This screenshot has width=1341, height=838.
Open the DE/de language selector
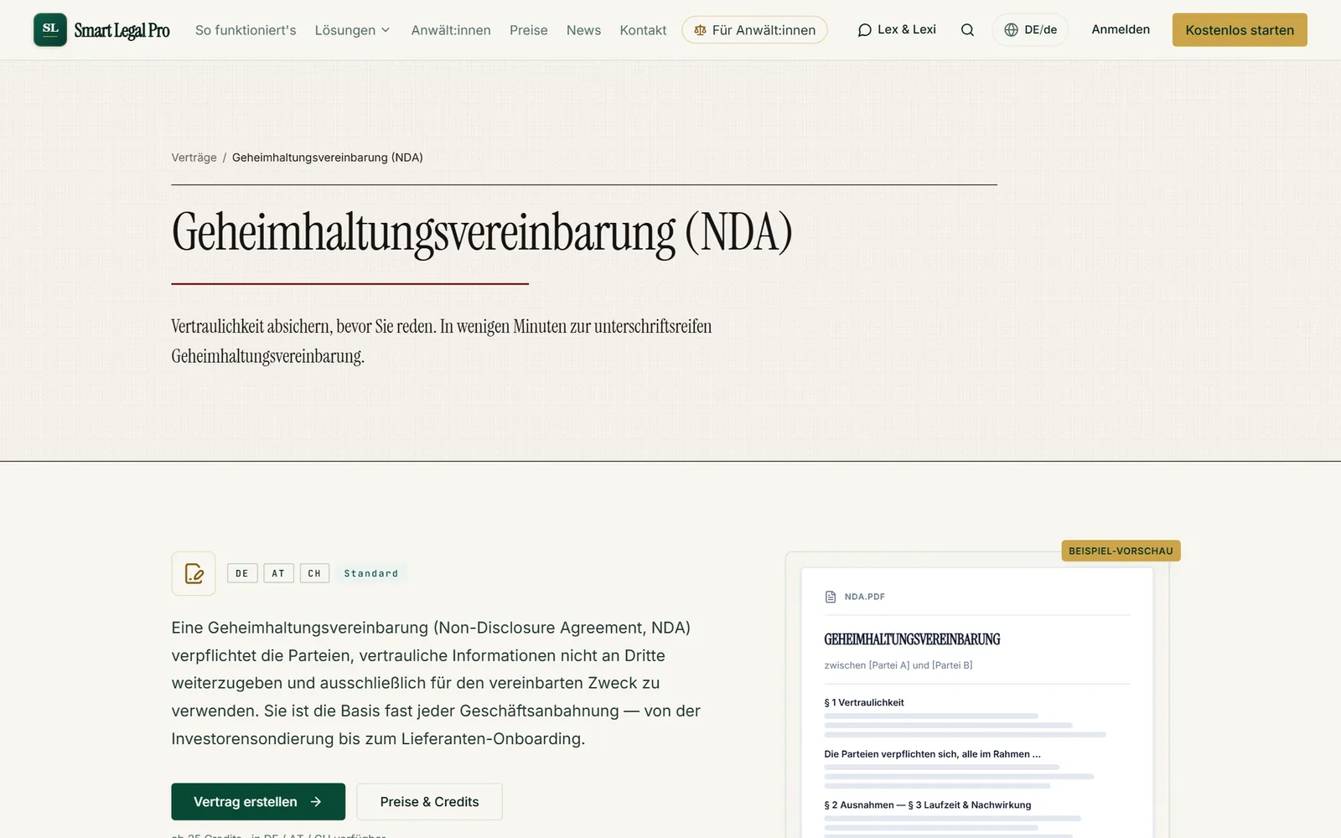(1030, 30)
